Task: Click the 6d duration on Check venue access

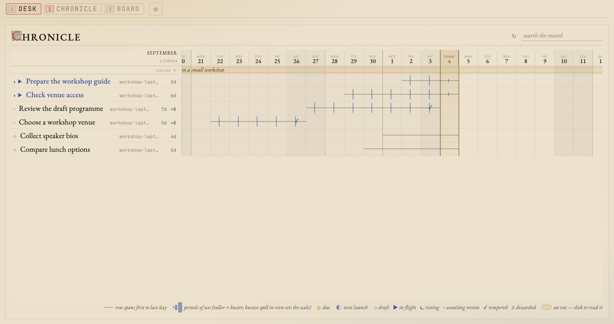Action: [173, 96]
